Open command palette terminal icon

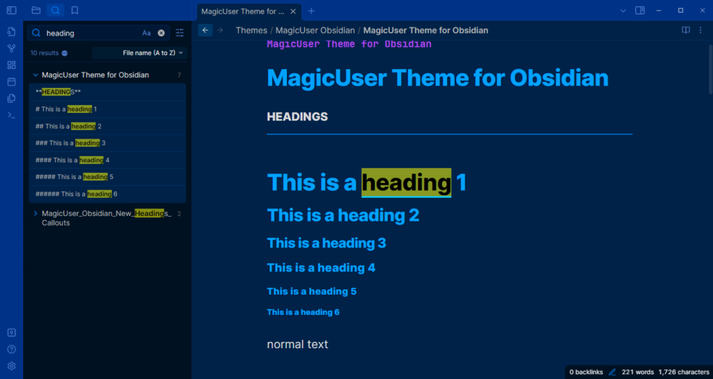tap(11, 115)
